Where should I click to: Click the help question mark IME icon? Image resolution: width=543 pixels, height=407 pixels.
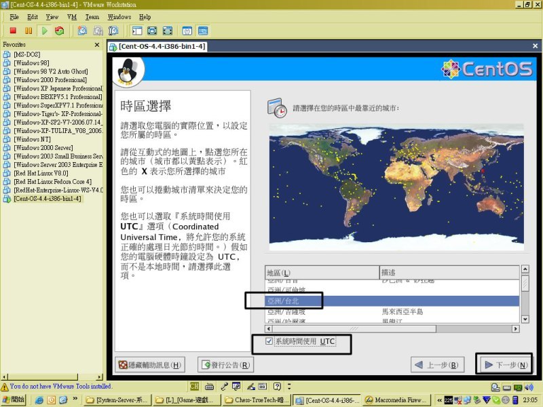coord(277,386)
